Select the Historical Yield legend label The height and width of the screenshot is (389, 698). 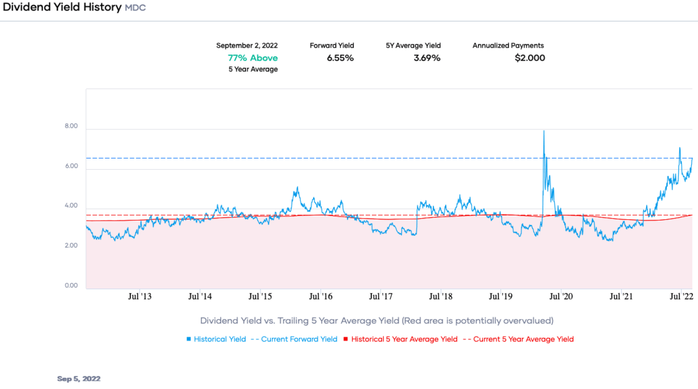pos(219,339)
